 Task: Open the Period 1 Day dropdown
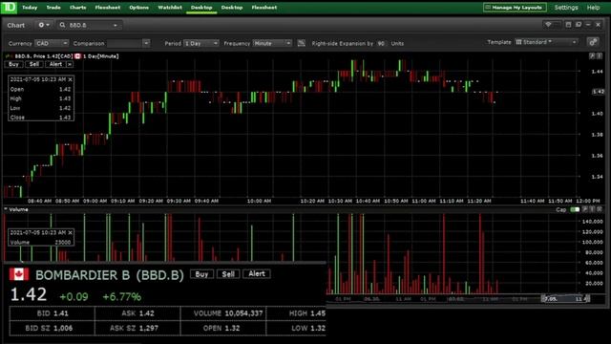201,43
